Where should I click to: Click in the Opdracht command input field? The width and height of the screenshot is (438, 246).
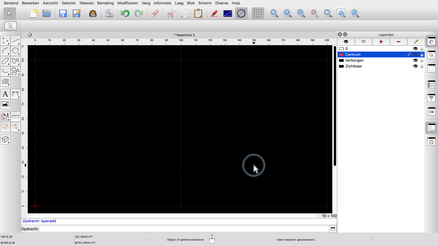tap(184, 229)
